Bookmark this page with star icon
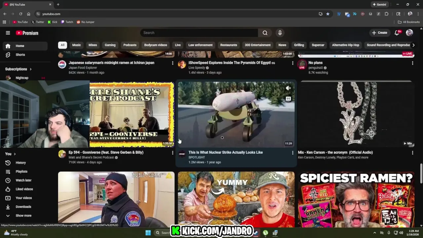The image size is (423, 238). (x=328, y=14)
